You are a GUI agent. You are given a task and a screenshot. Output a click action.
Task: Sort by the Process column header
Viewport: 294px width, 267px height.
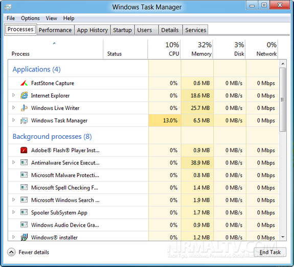tap(55, 49)
